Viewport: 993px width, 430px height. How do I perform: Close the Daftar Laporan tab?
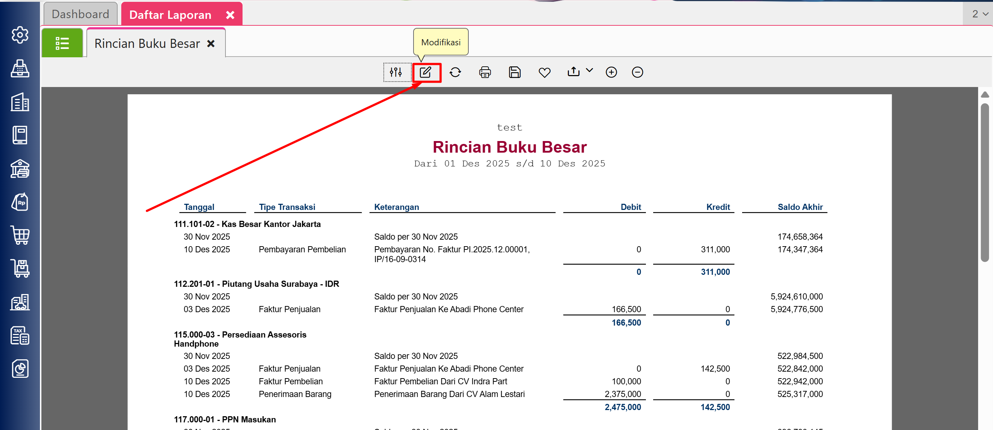230,15
